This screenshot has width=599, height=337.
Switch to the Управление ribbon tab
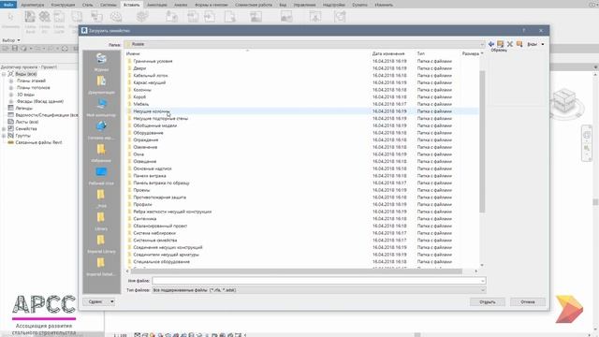[x=304, y=5]
